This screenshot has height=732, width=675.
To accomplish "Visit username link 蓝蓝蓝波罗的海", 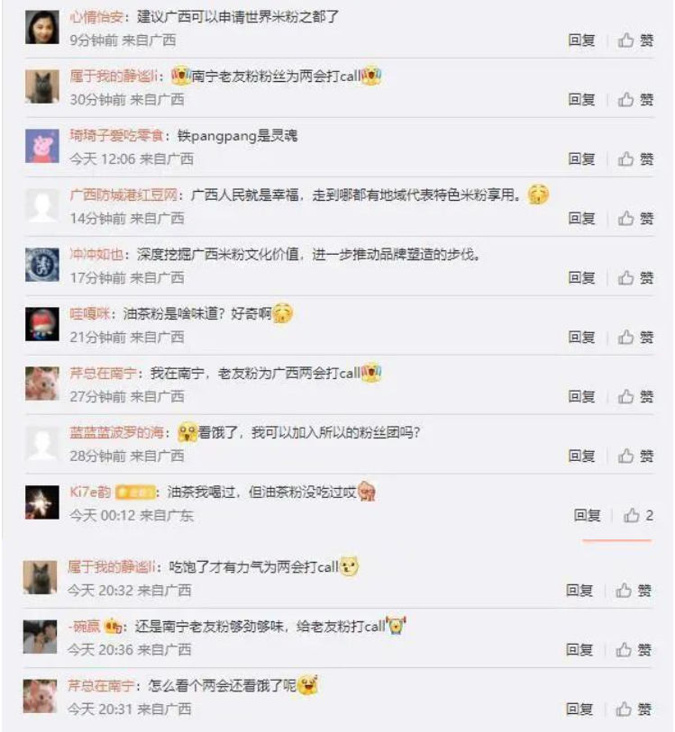I will coord(117,432).
